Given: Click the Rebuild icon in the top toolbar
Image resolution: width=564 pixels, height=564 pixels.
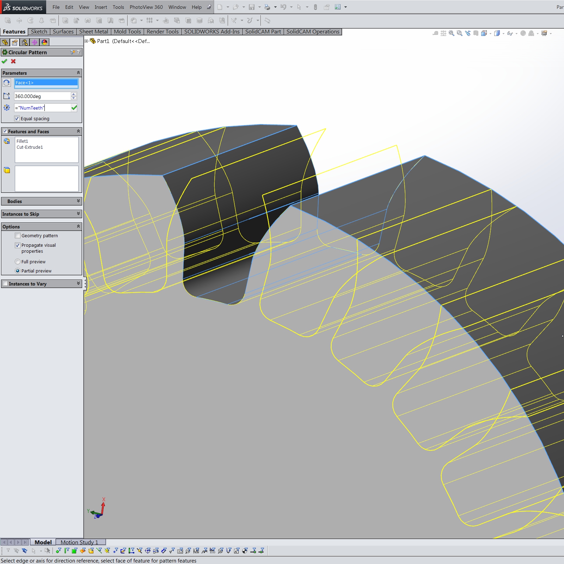Looking at the screenshot, I should click(315, 7).
